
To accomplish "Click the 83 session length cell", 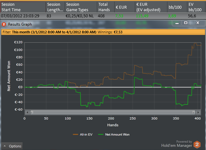I will (49, 16).
